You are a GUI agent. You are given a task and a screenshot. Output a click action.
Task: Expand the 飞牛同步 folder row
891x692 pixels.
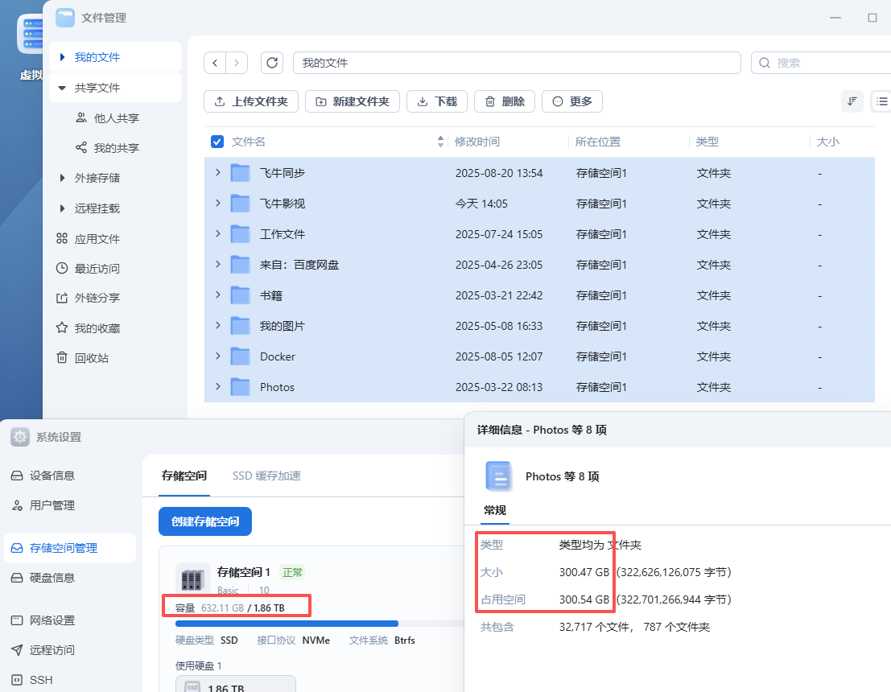[x=217, y=172]
